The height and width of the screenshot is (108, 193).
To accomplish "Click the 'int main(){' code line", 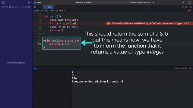I will tap(52, 16).
